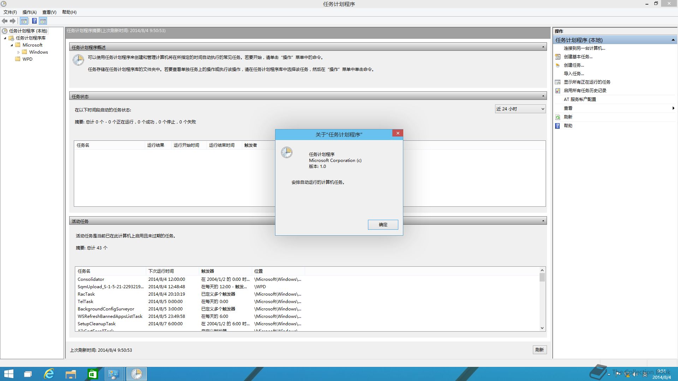Open Internet Explorer from taskbar
Image resolution: width=678 pixels, height=381 pixels.
(49, 374)
